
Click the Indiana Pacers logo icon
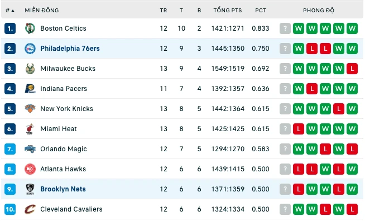(x=30, y=89)
